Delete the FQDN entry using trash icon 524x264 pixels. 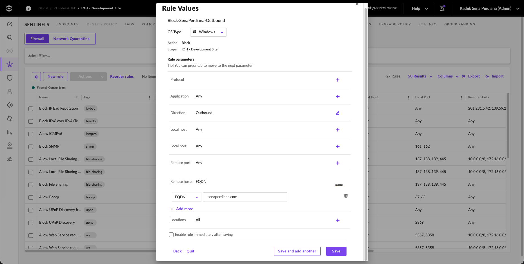pyautogui.click(x=346, y=196)
